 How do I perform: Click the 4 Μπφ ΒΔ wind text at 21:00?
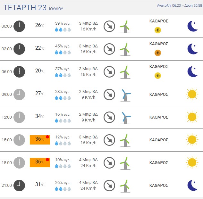tap(89, 182)
